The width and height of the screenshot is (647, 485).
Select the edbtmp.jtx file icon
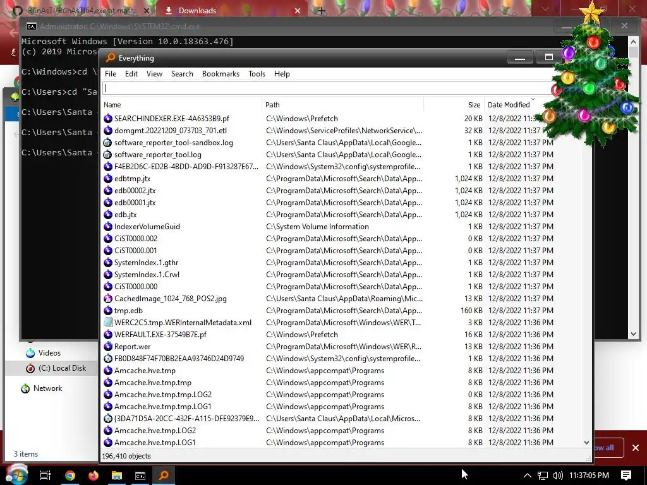tap(107, 179)
